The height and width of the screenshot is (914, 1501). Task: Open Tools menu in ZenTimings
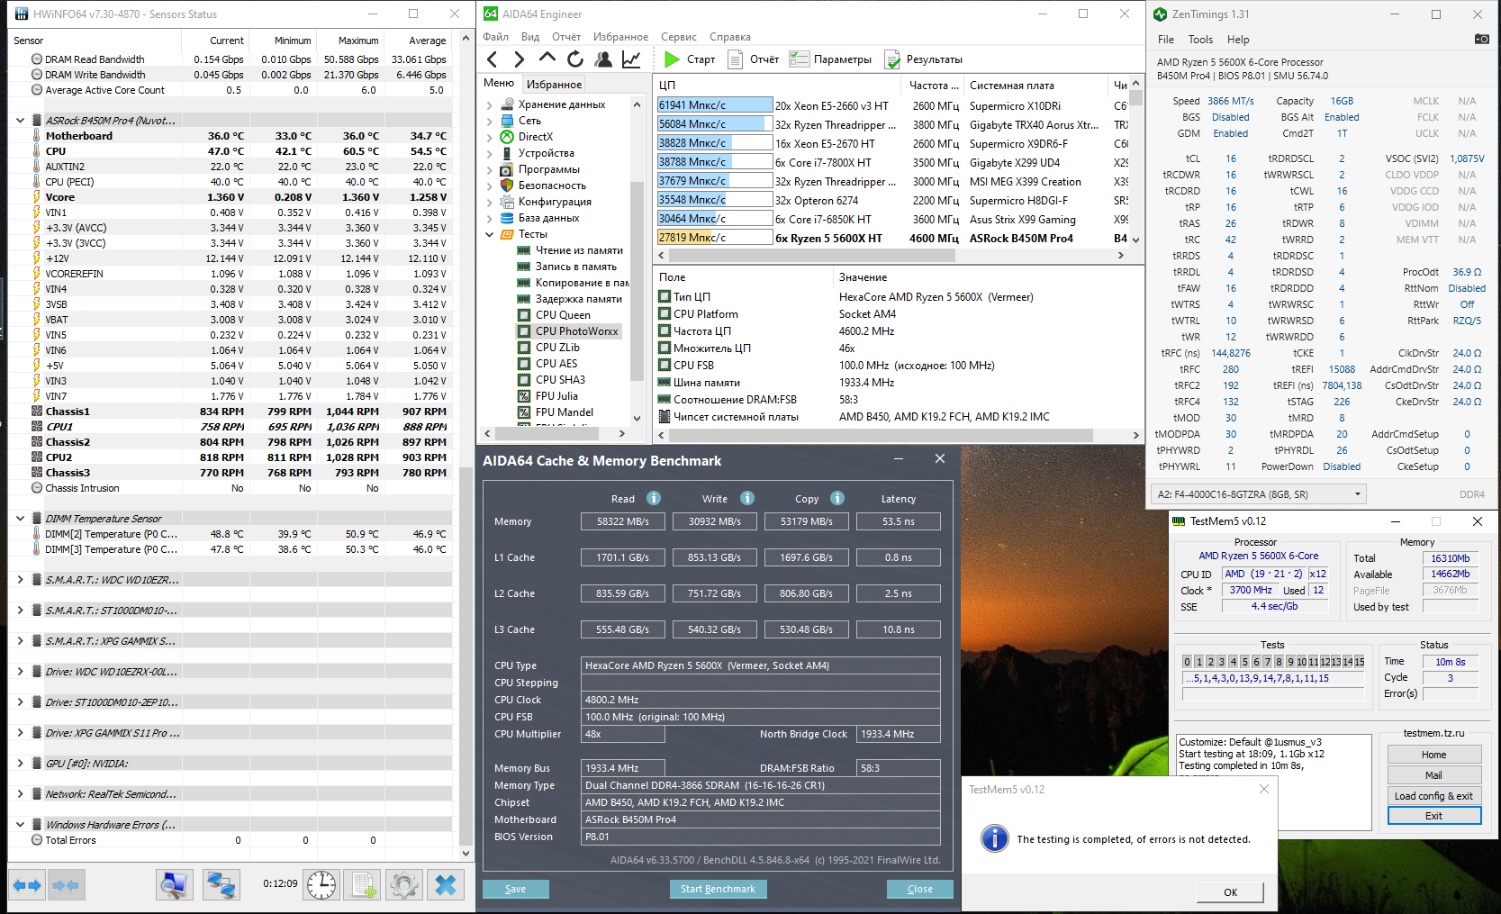tap(1200, 40)
